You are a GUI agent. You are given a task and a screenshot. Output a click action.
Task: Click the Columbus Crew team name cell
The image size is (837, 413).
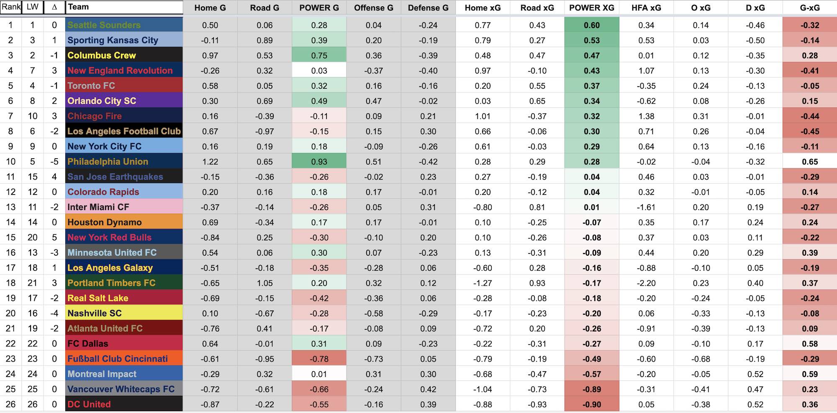click(x=124, y=55)
